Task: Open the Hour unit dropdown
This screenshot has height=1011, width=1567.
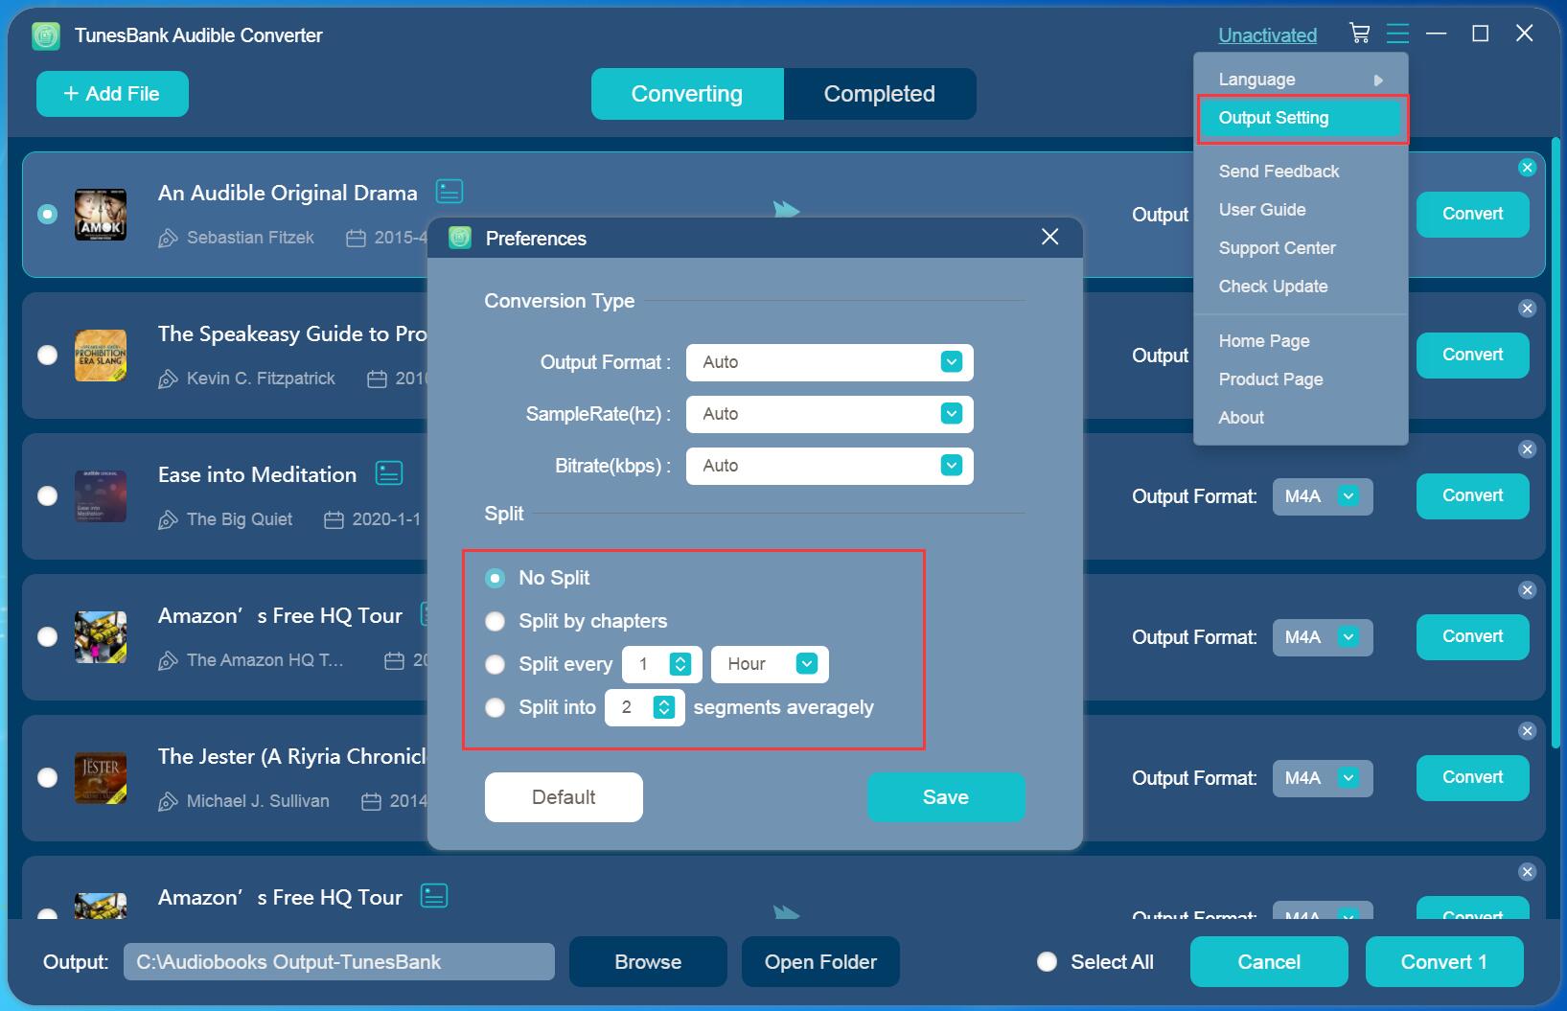Action: point(770,664)
